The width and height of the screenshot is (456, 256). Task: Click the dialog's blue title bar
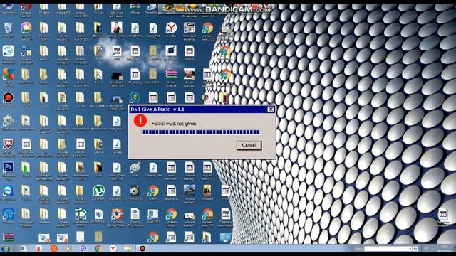point(202,109)
